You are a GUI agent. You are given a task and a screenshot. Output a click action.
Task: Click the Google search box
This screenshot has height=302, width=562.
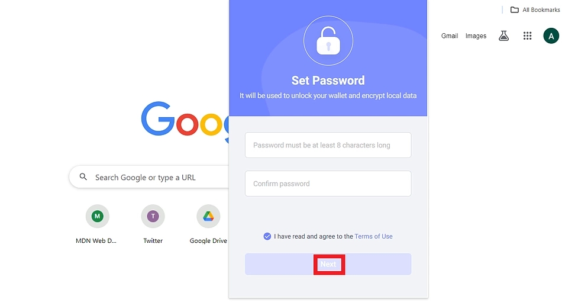[x=148, y=177]
